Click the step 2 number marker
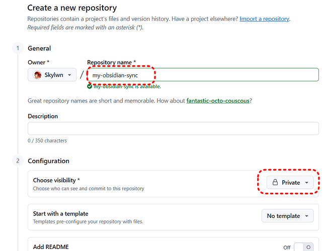This screenshot has height=251, width=333. (18, 161)
